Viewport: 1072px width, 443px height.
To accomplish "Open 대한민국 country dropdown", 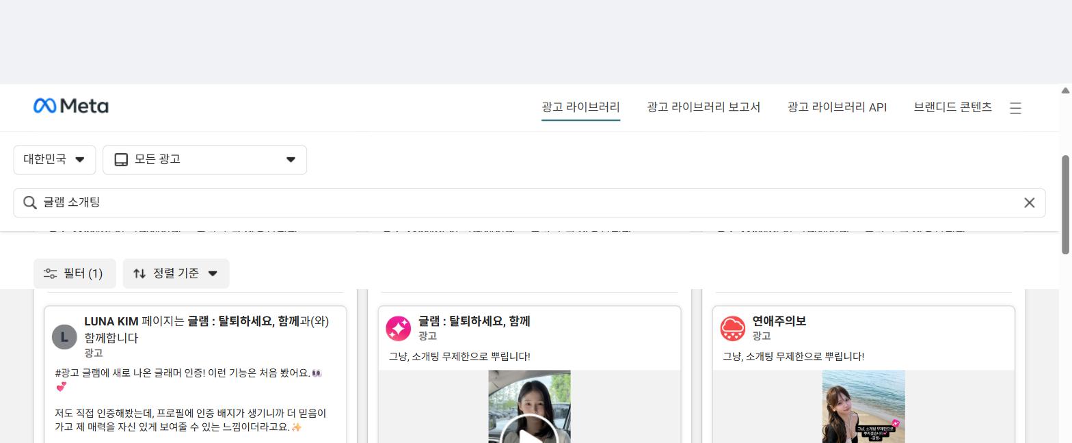I will click(x=55, y=159).
